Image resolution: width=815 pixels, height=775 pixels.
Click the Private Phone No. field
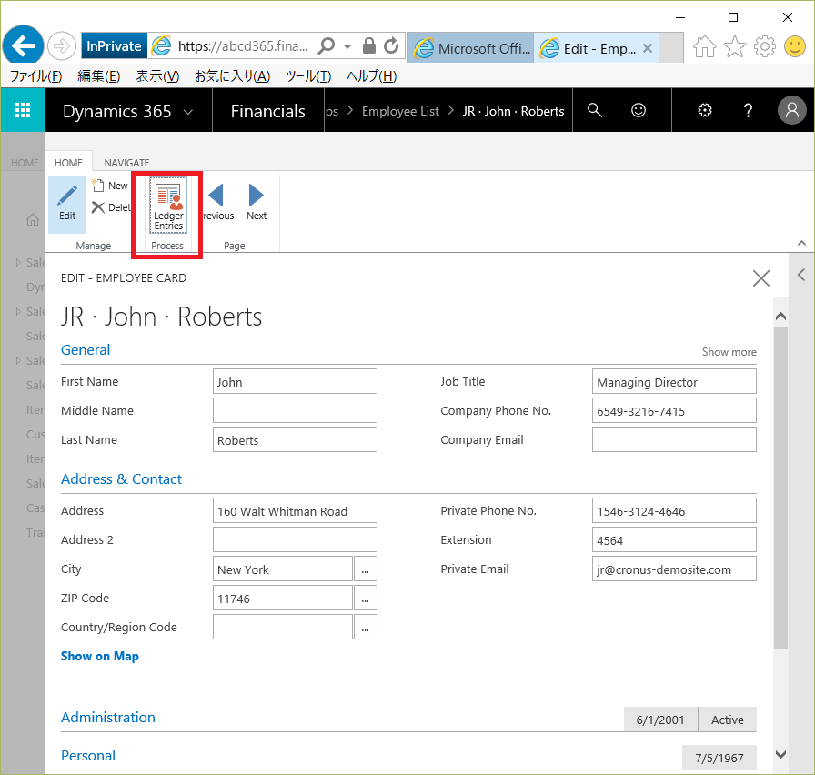coord(674,511)
